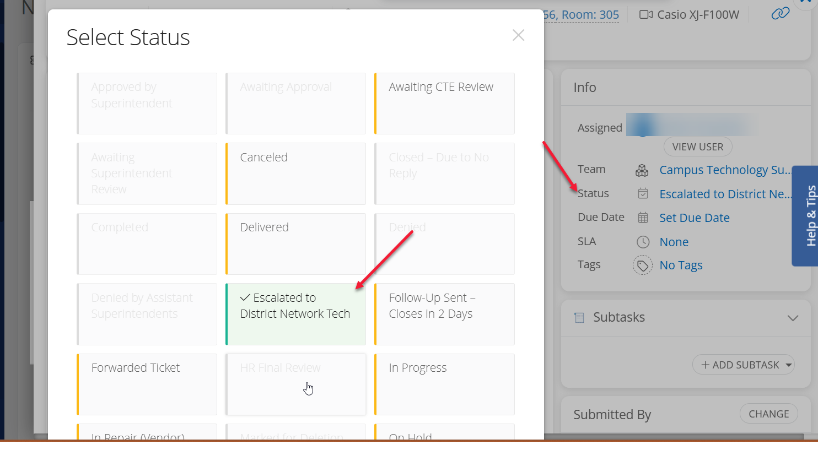The image size is (818, 450).
Task: Expand the Subtasks panel chevron
Action: tap(793, 318)
